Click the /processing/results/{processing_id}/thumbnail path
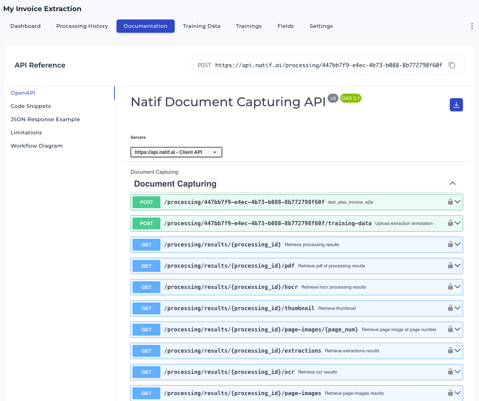This screenshot has height=401, width=479. click(239, 308)
